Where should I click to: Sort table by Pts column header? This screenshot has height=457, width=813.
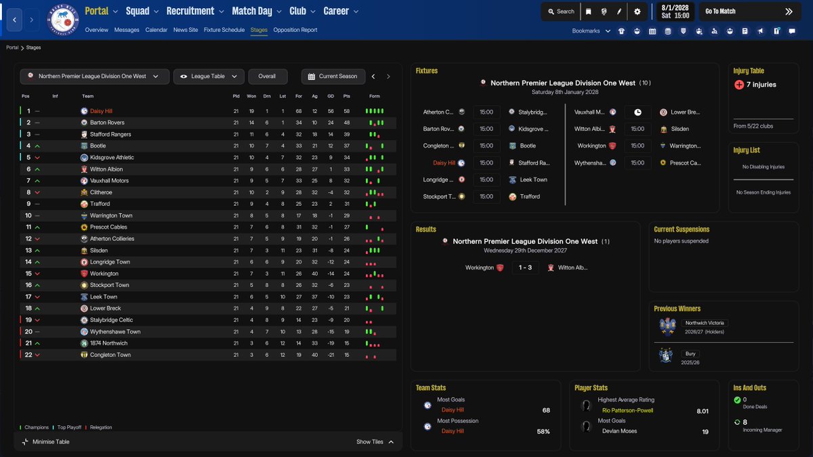[346, 96]
